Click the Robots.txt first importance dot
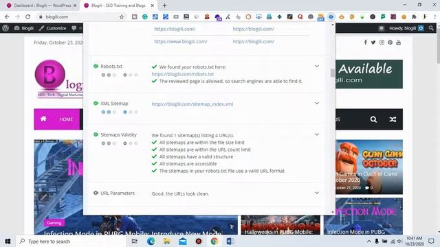Screen dimensions: 440x247 (x=103, y=75)
